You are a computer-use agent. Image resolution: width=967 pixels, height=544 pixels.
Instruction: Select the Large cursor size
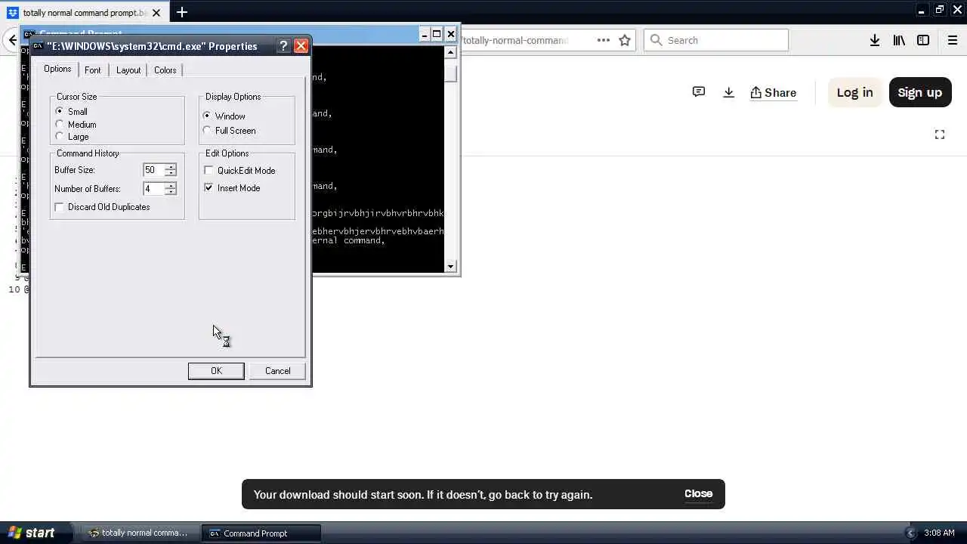60,136
